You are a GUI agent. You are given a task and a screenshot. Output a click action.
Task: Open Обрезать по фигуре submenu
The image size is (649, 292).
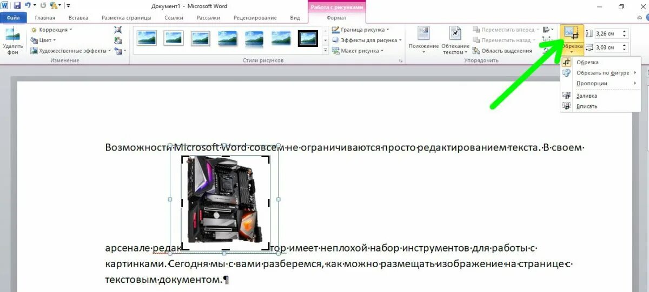(x=600, y=72)
